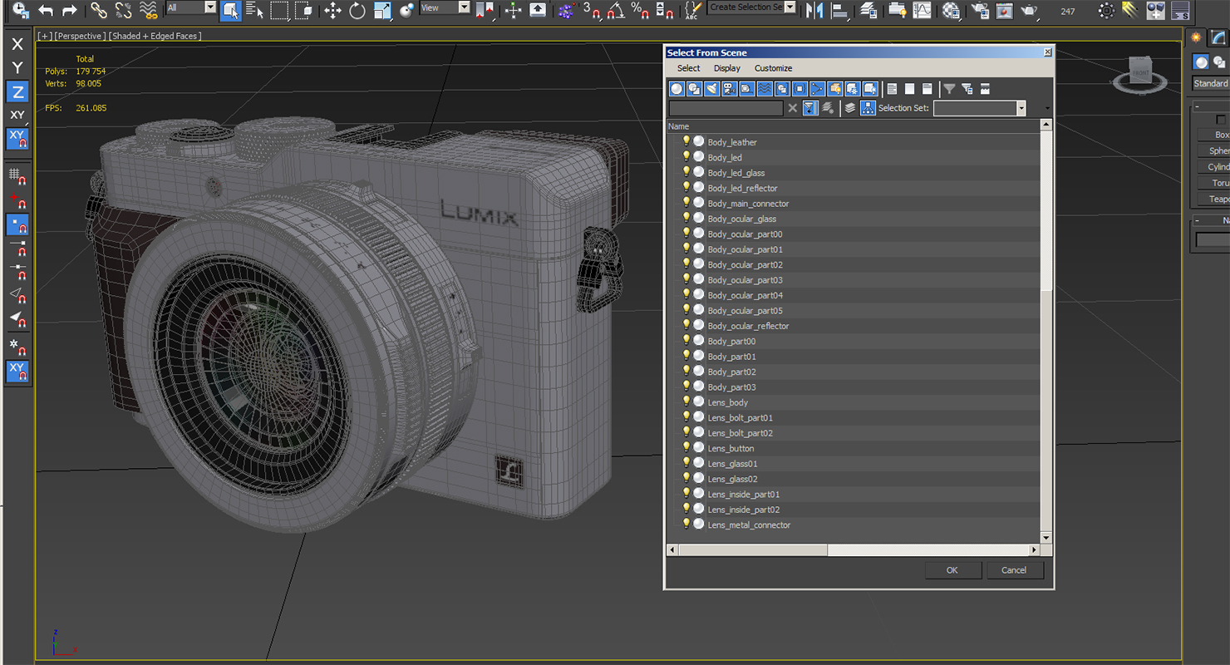Open the Perspective viewport label menu
The height and width of the screenshot is (665, 1230).
pos(81,36)
